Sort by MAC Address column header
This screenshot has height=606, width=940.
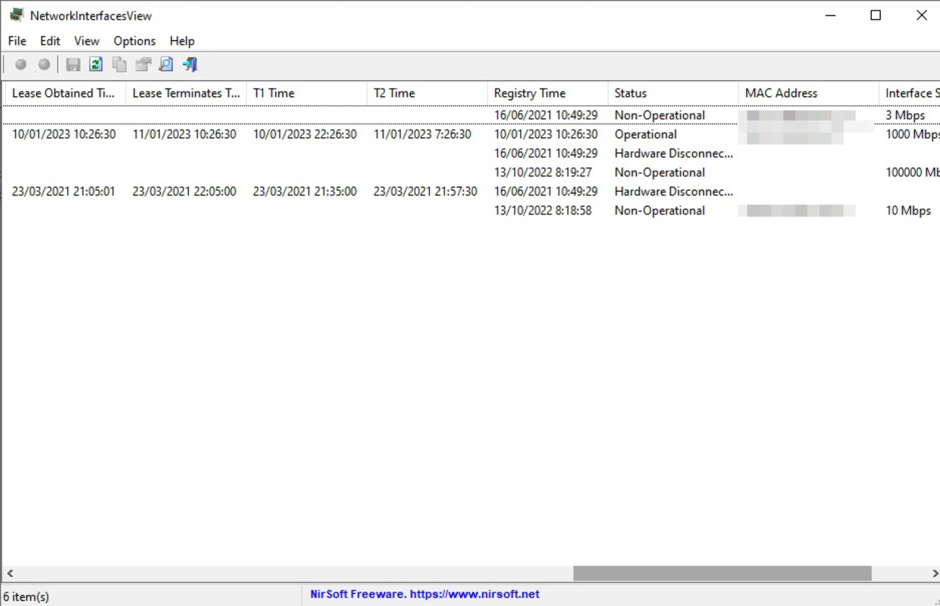[808, 93]
